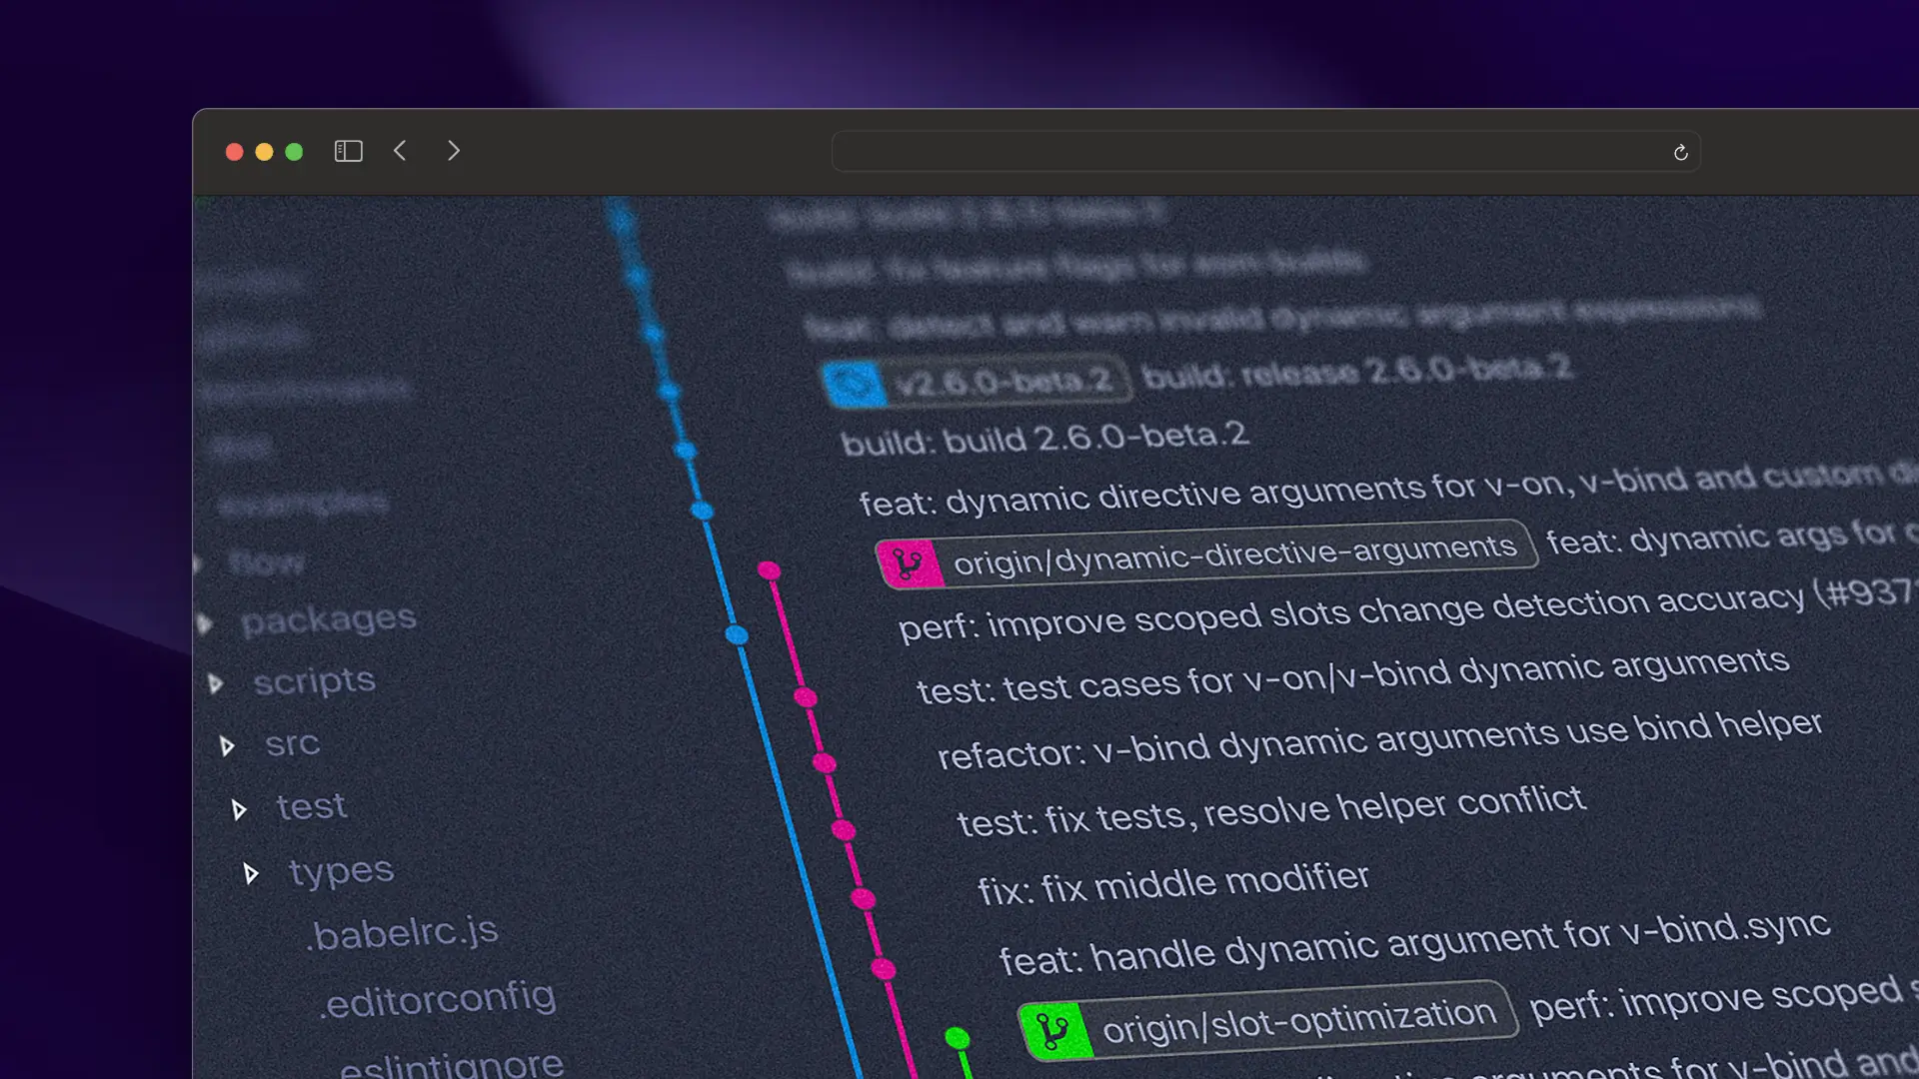Viewport: 1919px width, 1079px height.
Task: Select the v2.6.0-beta.2 tag label
Action: click(x=1003, y=381)
